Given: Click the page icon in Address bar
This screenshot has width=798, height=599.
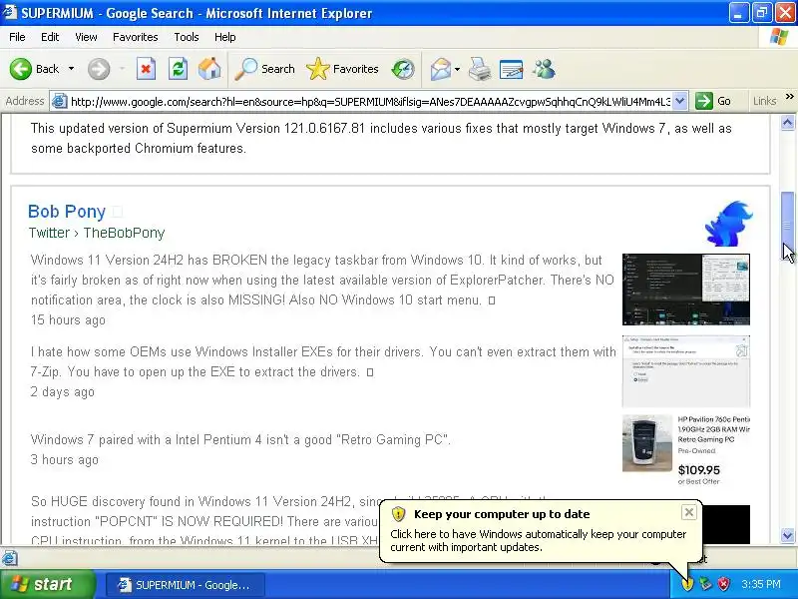Looking at the screenshot, I should click(x=60, y=102).
